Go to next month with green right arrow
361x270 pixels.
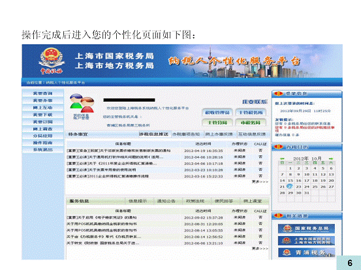tap(331, 158)
